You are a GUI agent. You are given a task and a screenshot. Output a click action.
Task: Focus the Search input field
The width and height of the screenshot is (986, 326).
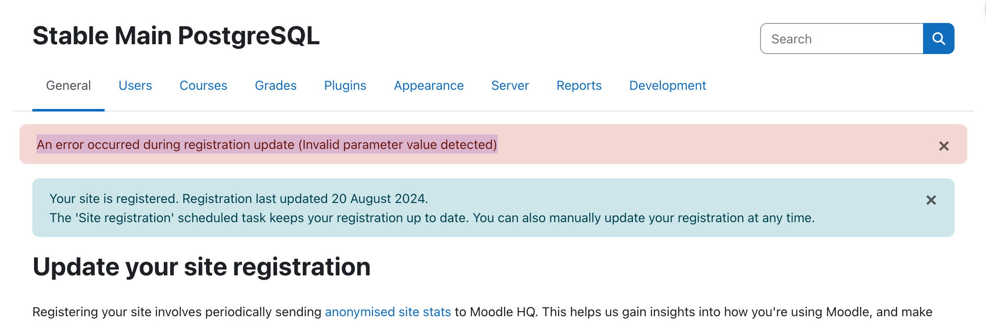842,39
